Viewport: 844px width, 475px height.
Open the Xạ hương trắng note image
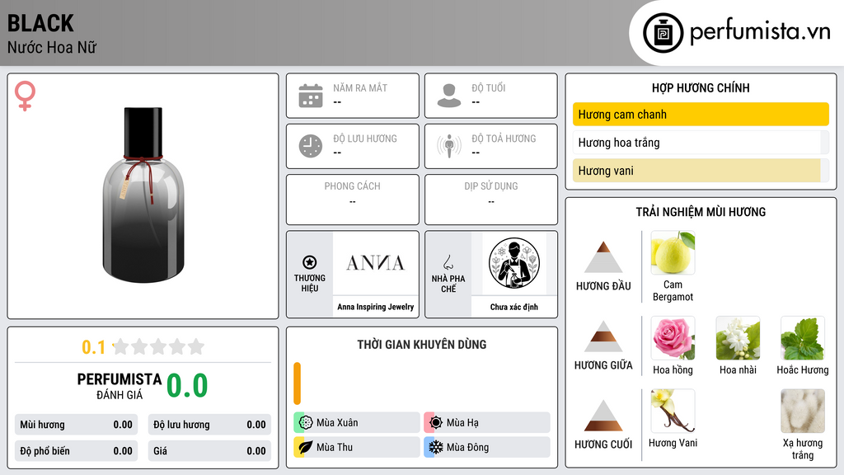pyautogui.click(x=803, y=411)
